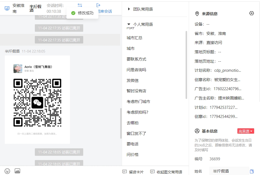Image resolution: width=260 pixels, height=175 pixels.
Task: Select the 窗口发不了 quick phrase
Action: coord(136,133)
